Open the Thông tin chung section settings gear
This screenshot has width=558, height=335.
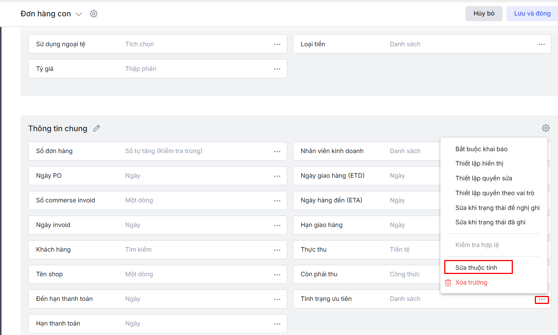pos(545,128)
